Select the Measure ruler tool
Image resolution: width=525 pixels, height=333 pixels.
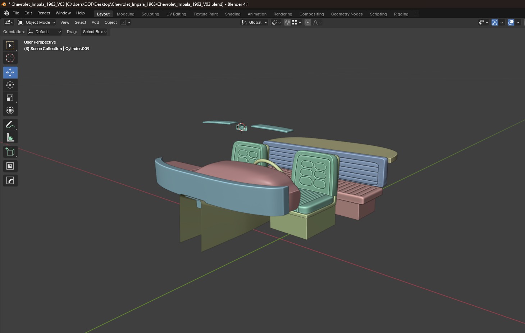pyautogui.click(x=10, y=137)
